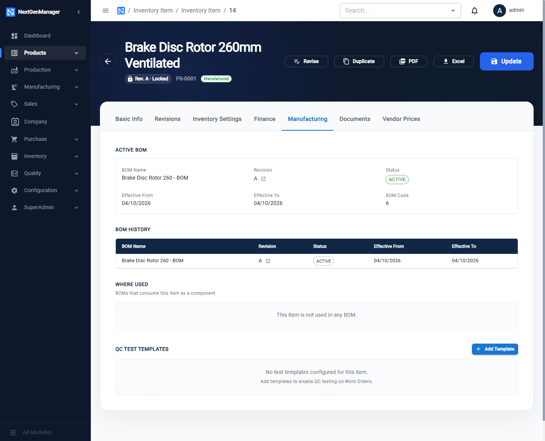Open the Finance tab

click(x=265, y=119)
